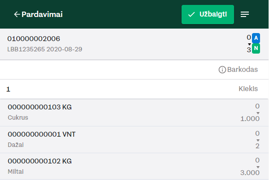Click the LBB1235265 2020-08-29 subtitle

pyautogui.click(x=44, y=49)
